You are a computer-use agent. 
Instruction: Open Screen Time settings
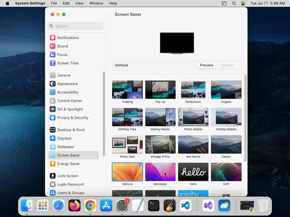pos(73,63)
